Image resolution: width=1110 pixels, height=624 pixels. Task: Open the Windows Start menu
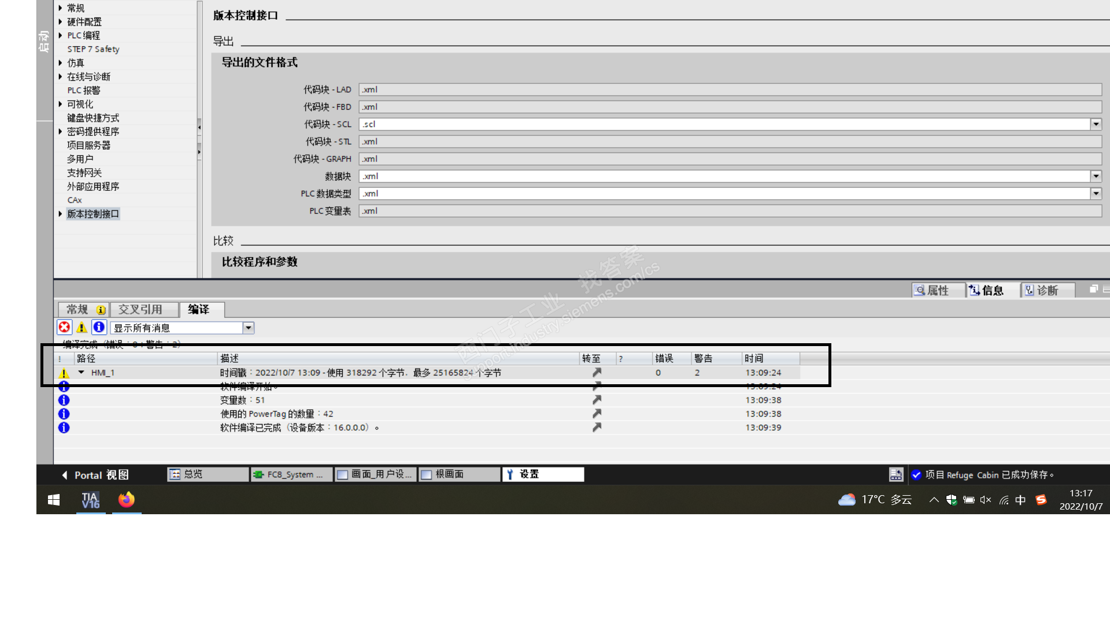click(x=54, y=500)
